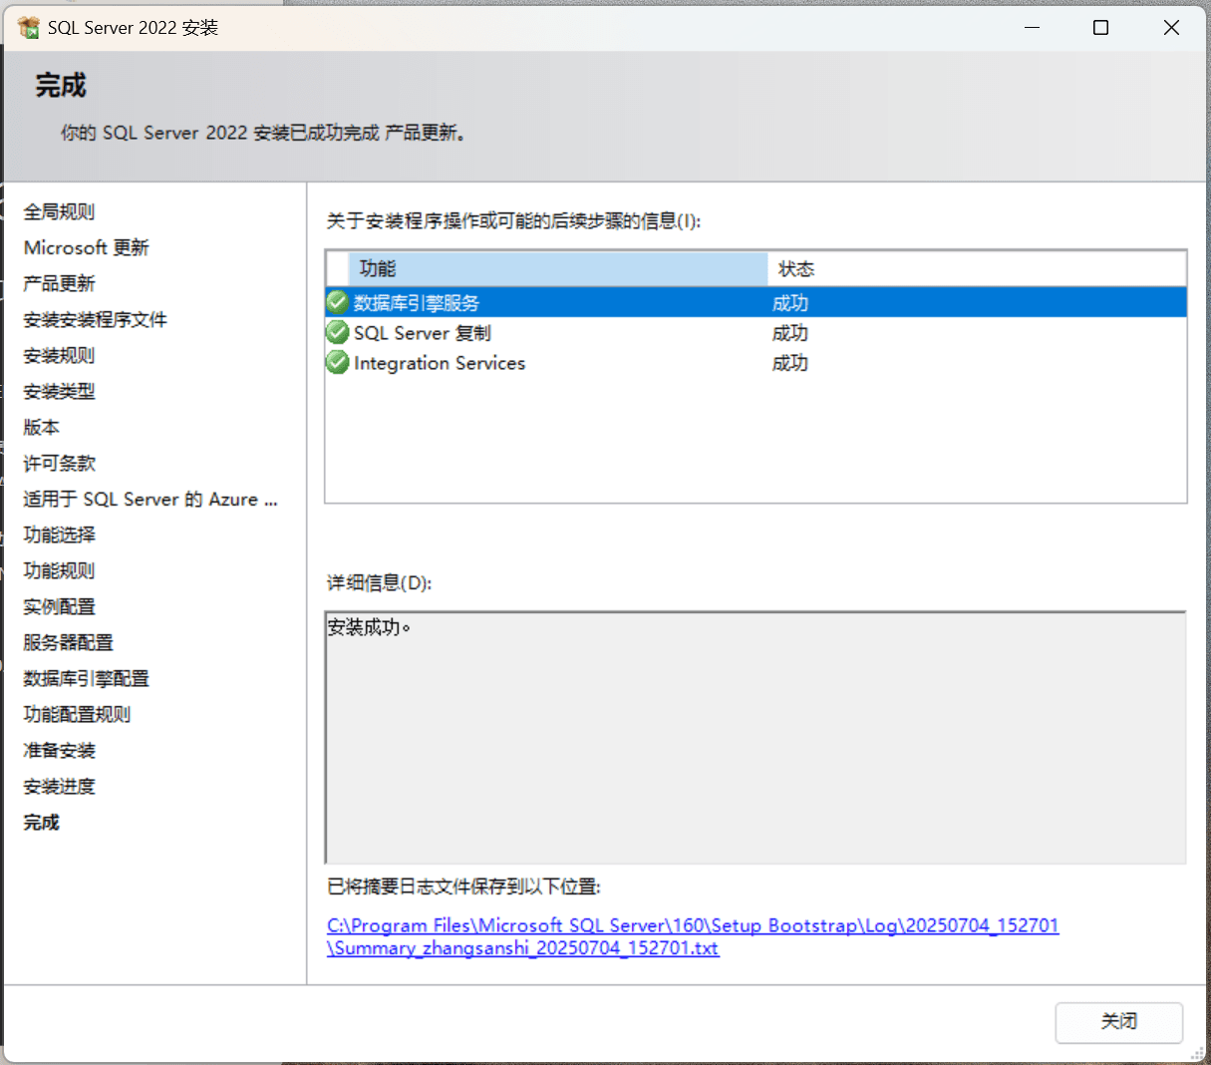Click the 安装进度 step
1211x1065 pixels.
coord(59,786)
